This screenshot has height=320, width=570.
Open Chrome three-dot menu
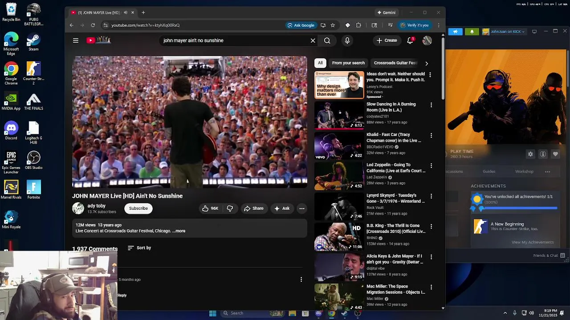[439, 25]
